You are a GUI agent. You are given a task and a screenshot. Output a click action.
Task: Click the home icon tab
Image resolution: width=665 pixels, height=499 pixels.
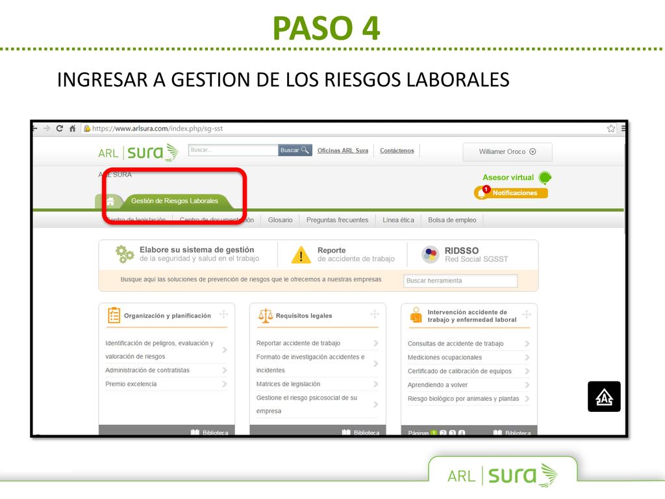pyautogui.click(x=110, y=201)
